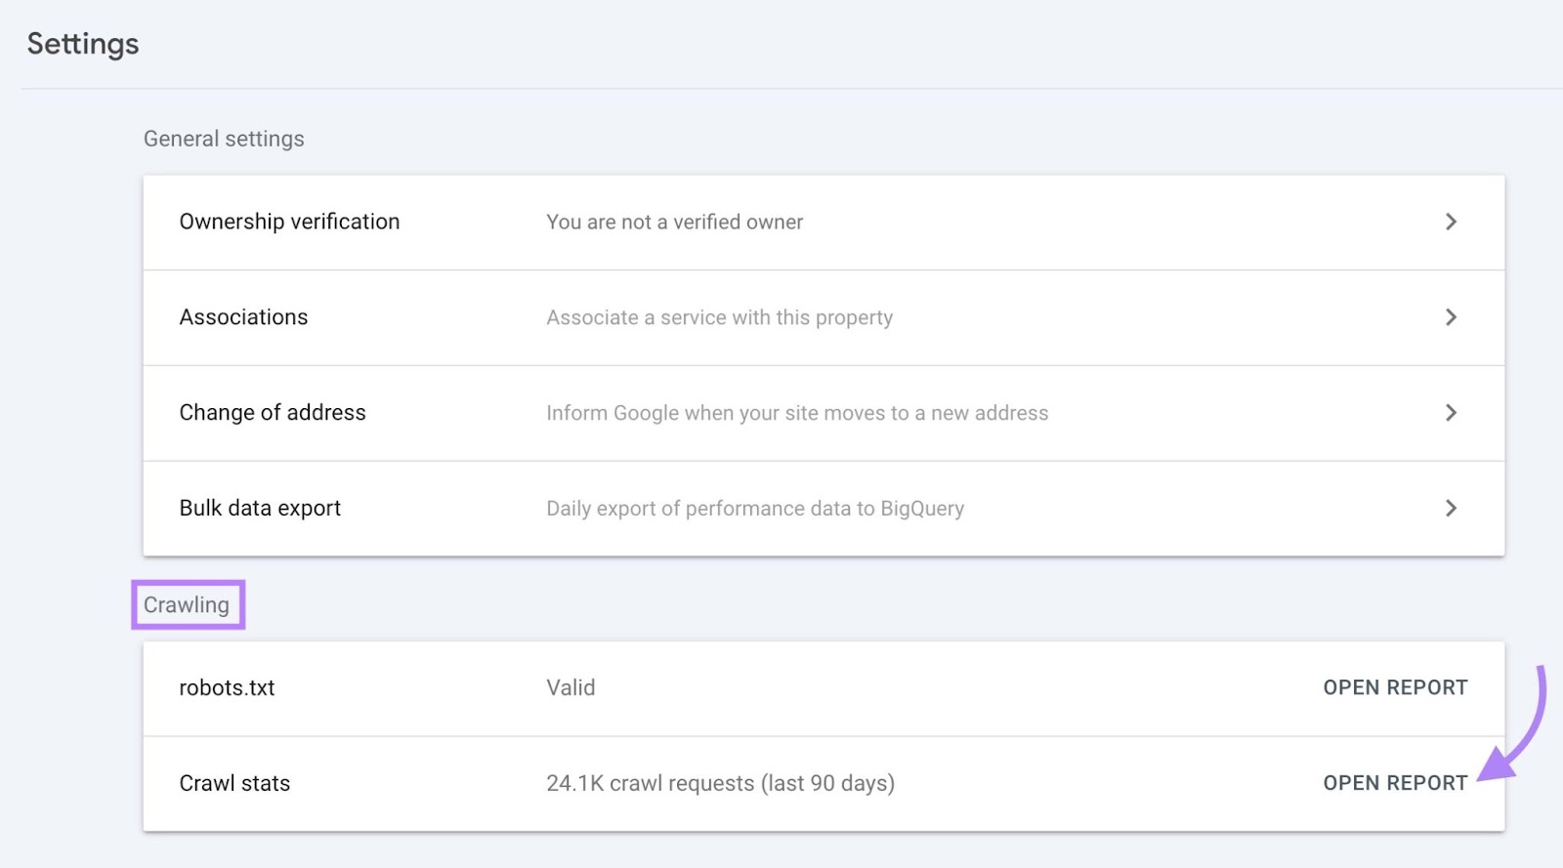Screen dimensions: 1563x868
Task: Click the 24.1K crawl requests text
Action: pos(720,783)
